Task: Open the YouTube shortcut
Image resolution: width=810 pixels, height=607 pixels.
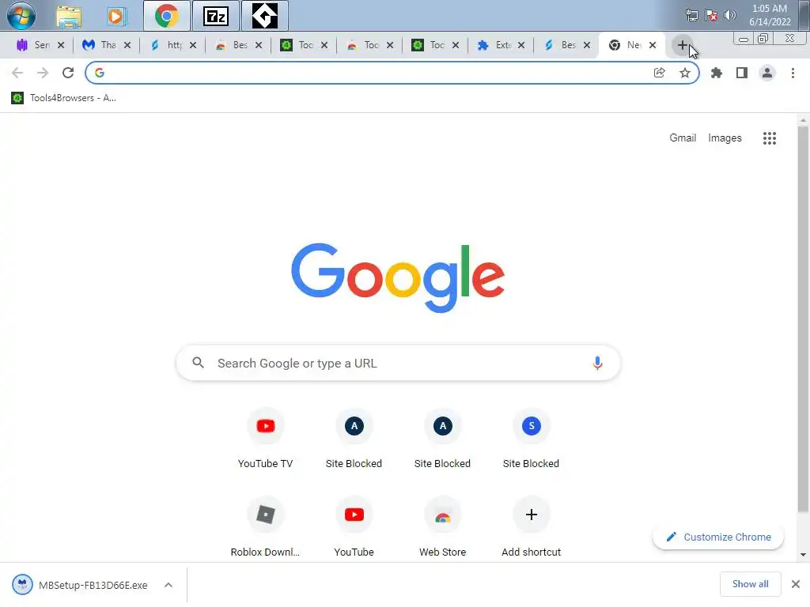Action: coord(354,527)
